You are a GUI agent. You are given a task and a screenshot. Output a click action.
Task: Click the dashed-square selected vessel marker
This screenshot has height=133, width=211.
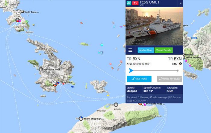(x=101, y=53)
